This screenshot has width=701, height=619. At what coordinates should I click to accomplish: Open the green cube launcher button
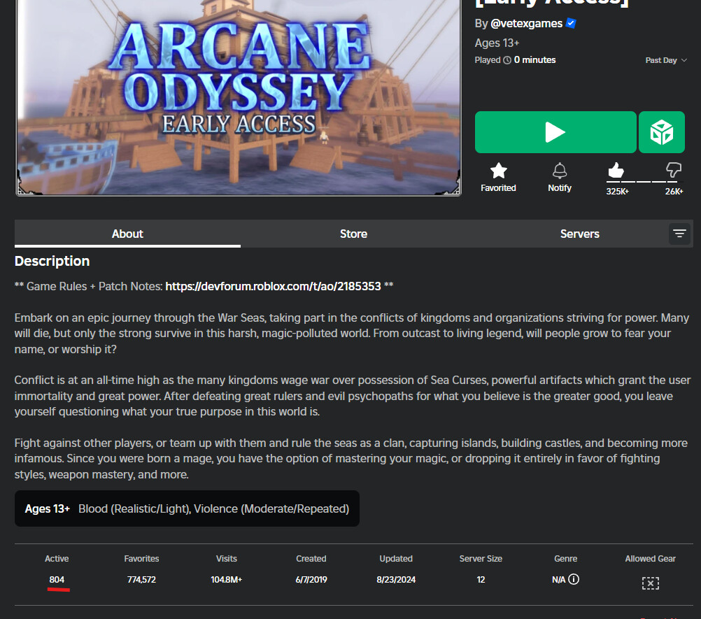tap(662, 132)
